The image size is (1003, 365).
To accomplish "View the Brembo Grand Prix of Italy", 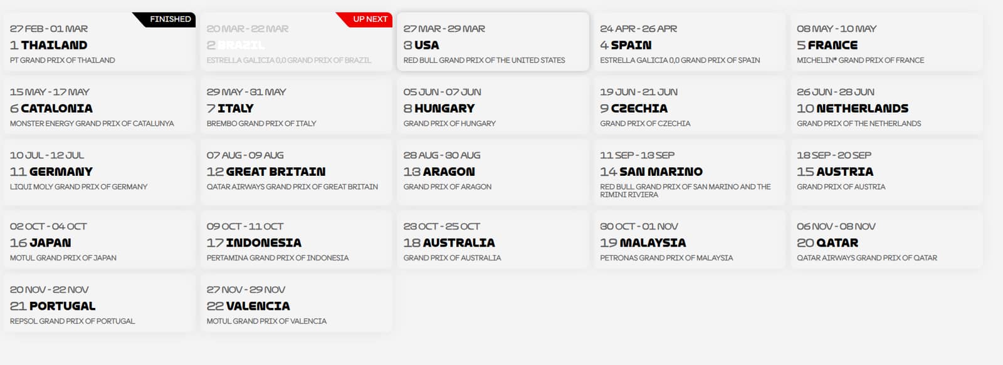I will (296, 107).
